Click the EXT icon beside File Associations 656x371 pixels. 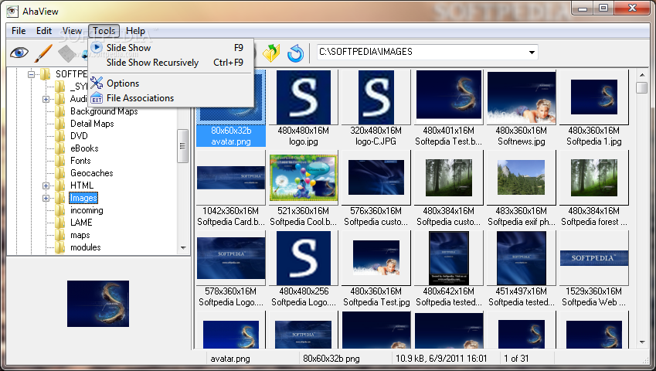point(97,98)
